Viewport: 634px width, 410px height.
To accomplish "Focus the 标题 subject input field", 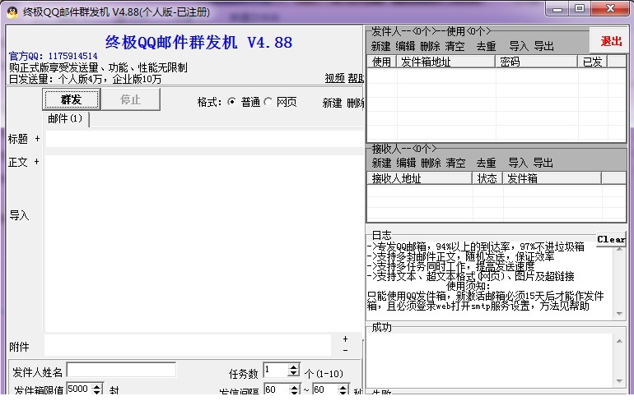I will click(x=204, y=139).
